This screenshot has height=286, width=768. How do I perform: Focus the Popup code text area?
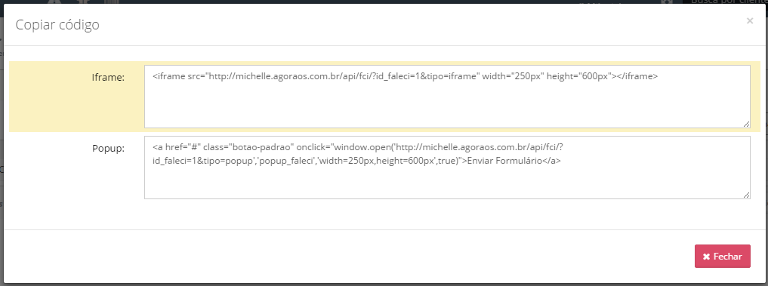point(447,168)
